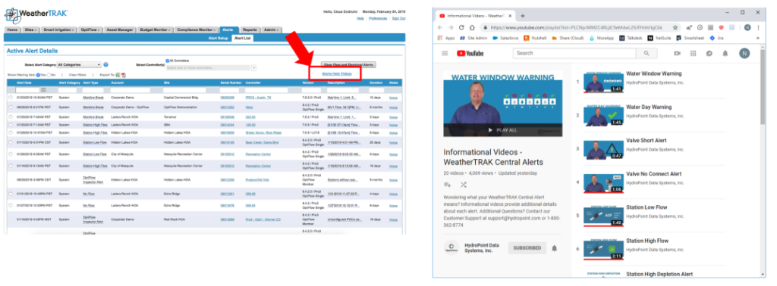Open YouTube apps grid icon
Image resolution: width=777 pixels, height=286 pixels.
[694, 54]
